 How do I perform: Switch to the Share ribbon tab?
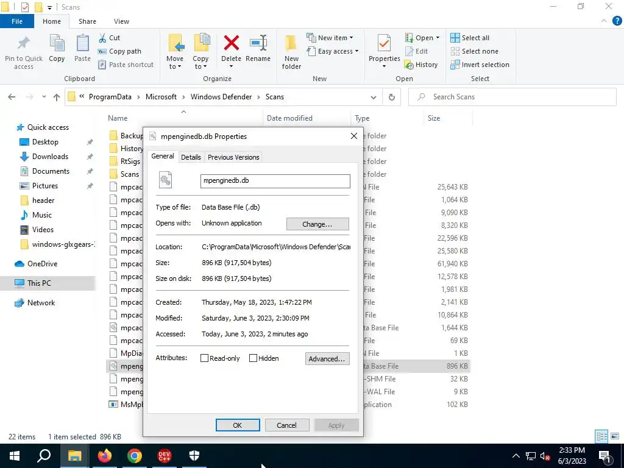click(87, 21)
